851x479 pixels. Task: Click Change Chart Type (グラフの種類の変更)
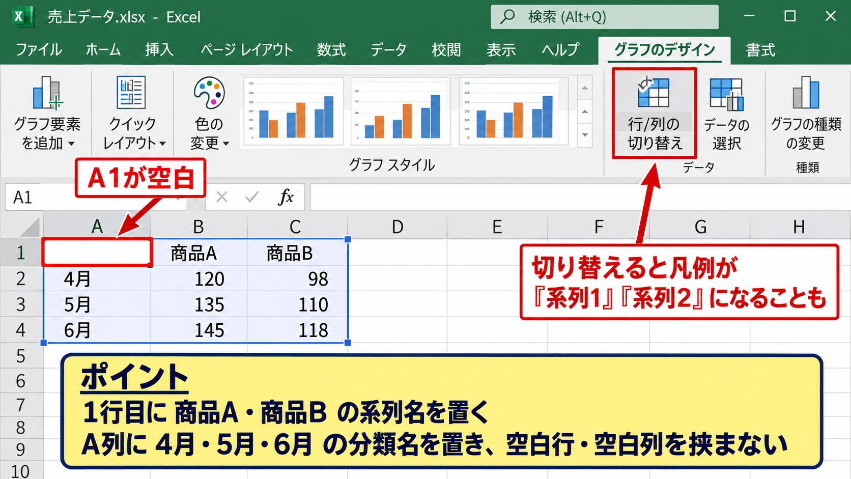coord(806,113)
